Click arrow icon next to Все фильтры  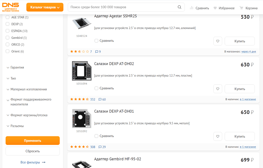tap(44, 162)
